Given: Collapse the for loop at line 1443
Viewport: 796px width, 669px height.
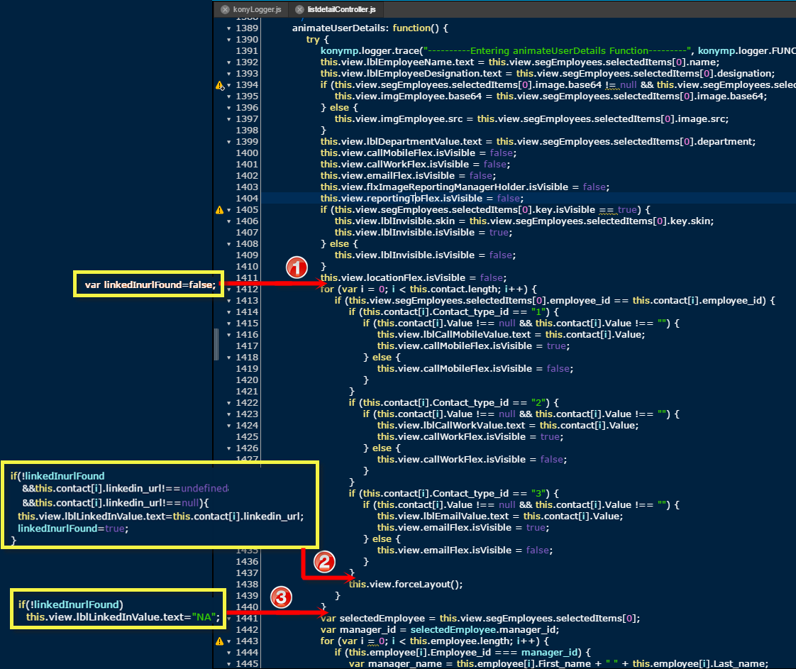Looking at the screenshot, I should 229,641.
